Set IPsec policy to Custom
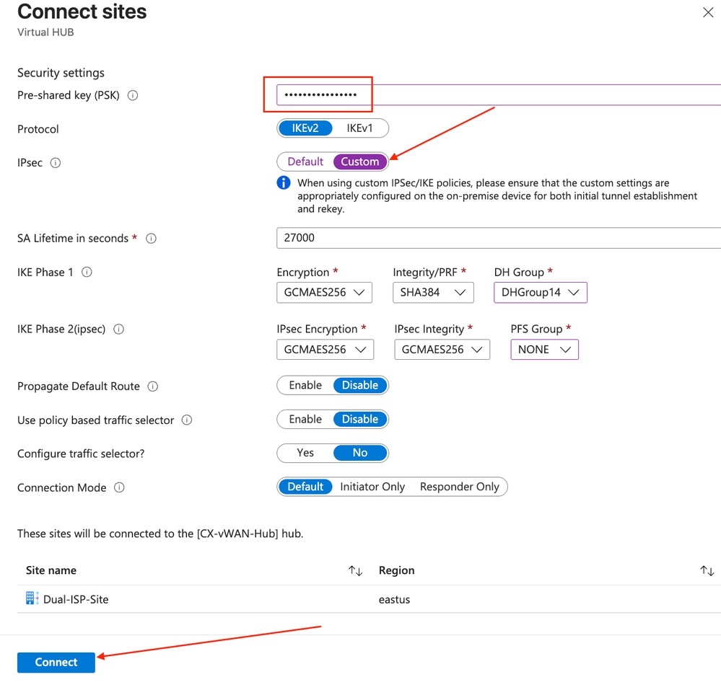The image size is (721, 685). coord(360,162)
